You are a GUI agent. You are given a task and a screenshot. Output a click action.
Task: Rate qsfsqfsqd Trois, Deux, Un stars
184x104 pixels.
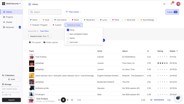(162, 63)
